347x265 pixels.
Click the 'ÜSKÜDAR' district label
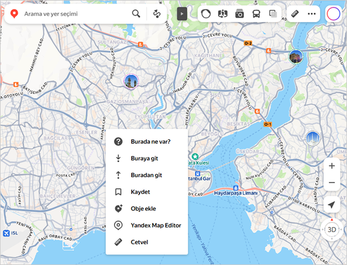tap(248, 152)
